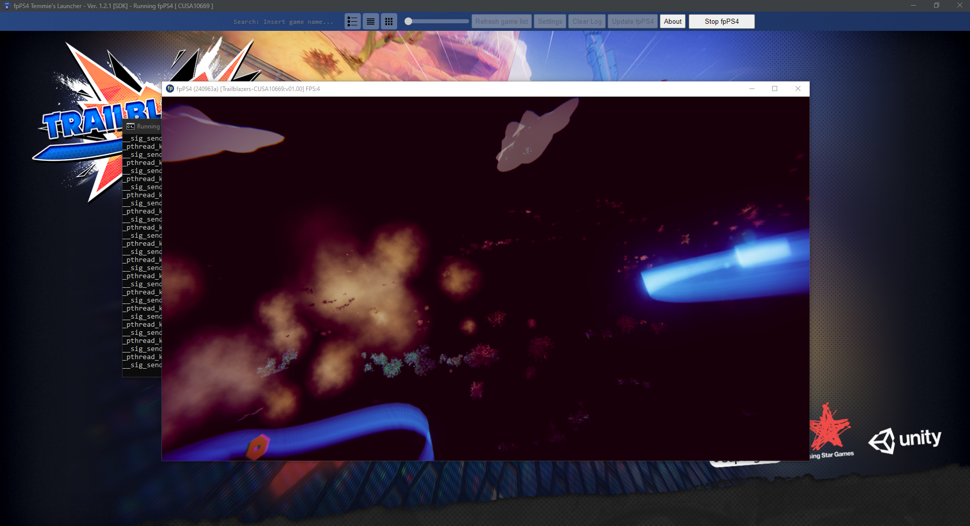Image resolution: width=970 pixels, height=526 pixels.
Task: Switch to the grid view icon
Action: 389,21
